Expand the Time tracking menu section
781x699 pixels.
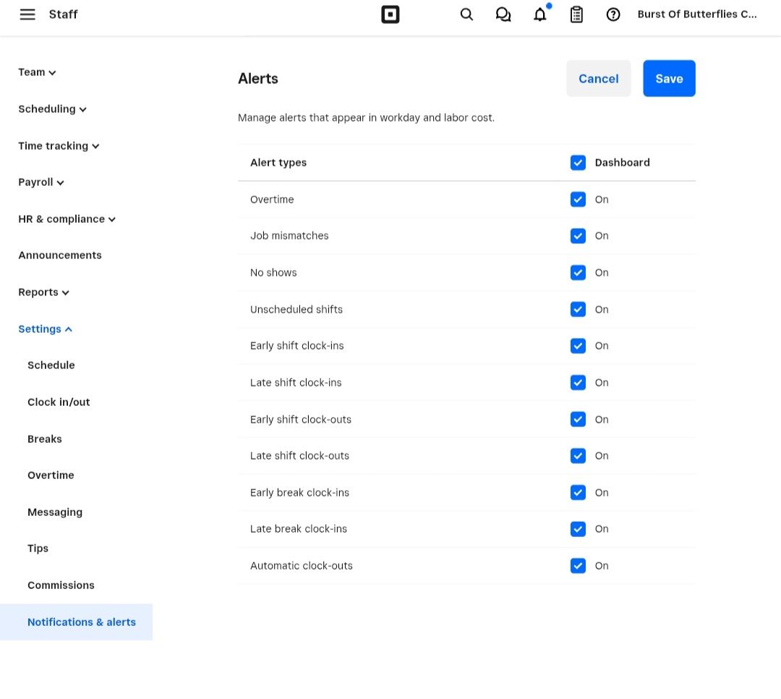59,146
